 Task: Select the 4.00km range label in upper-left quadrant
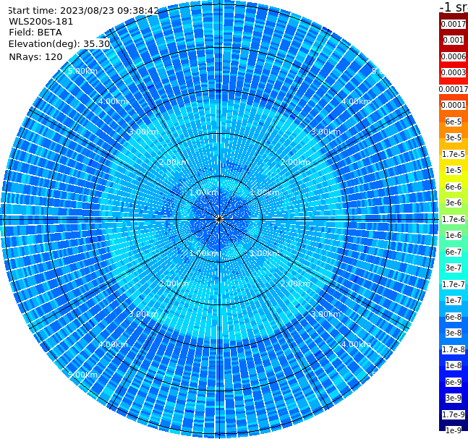pyautogui.click(x=113, y=101)
